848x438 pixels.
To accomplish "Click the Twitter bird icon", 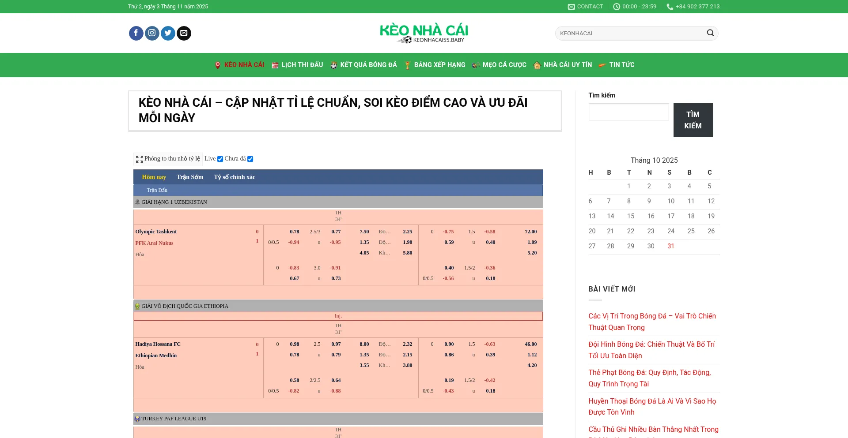I will coord(168,33).
